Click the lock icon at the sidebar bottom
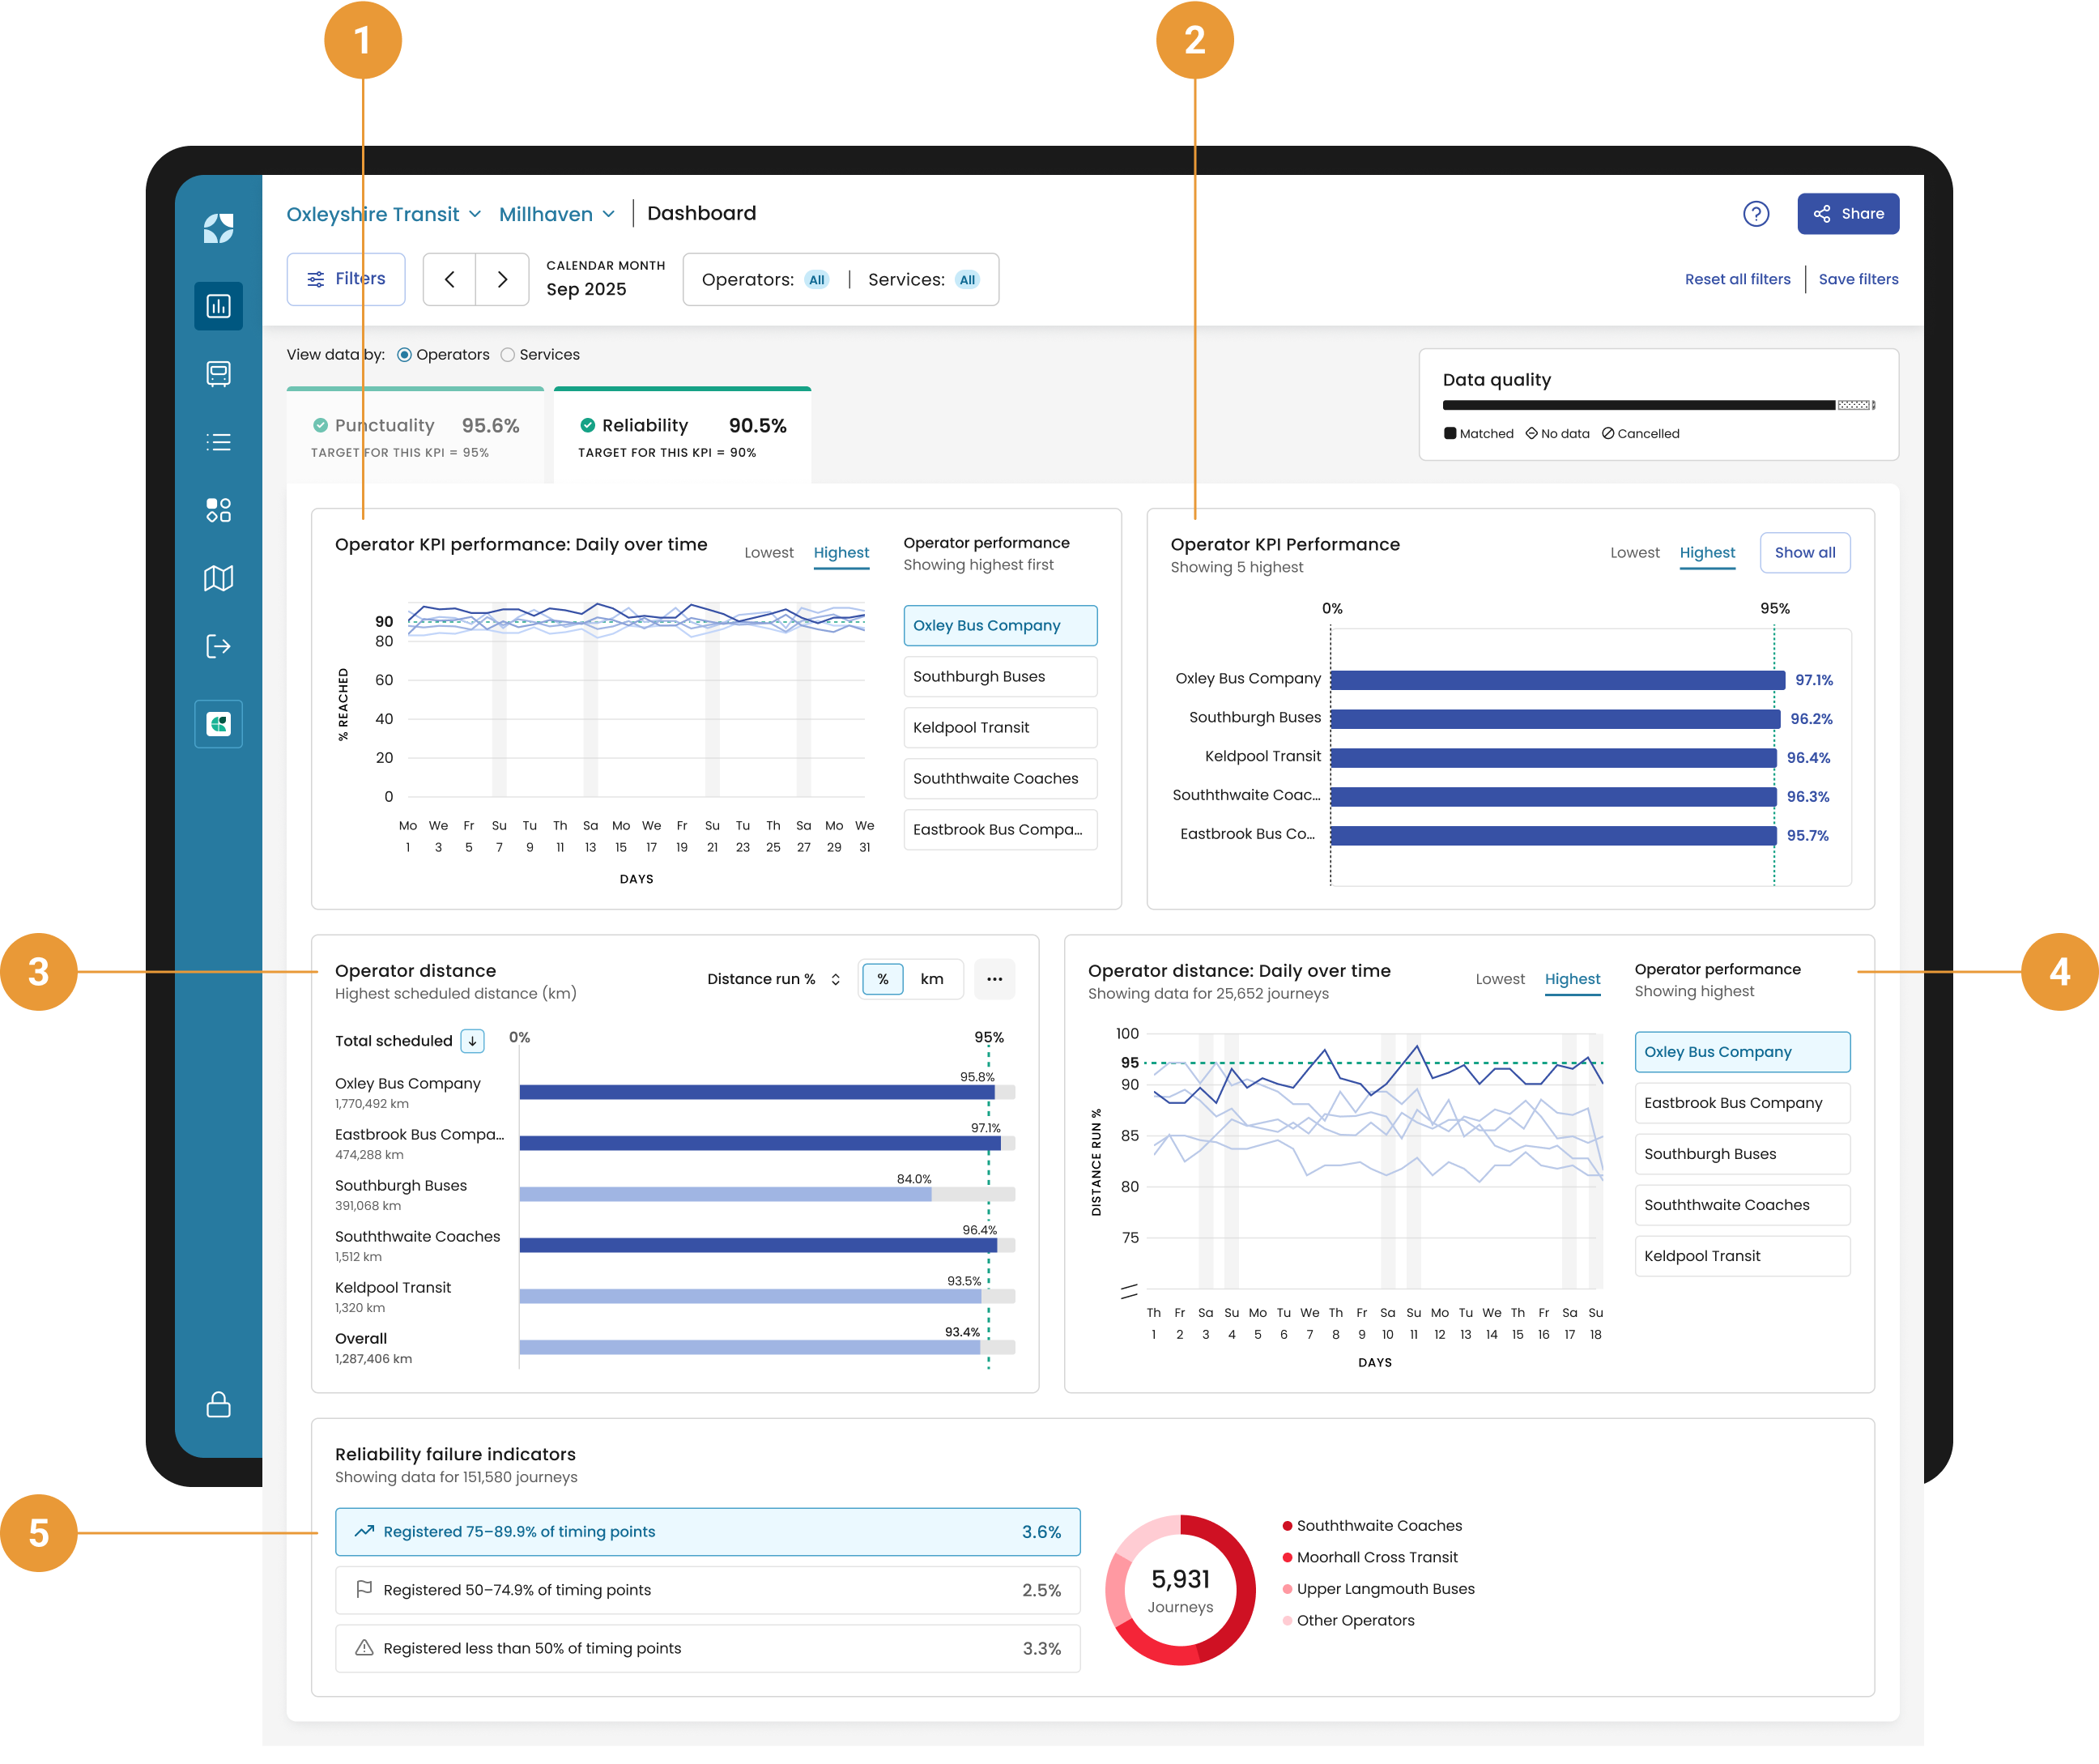 [x=219, y=1405]
